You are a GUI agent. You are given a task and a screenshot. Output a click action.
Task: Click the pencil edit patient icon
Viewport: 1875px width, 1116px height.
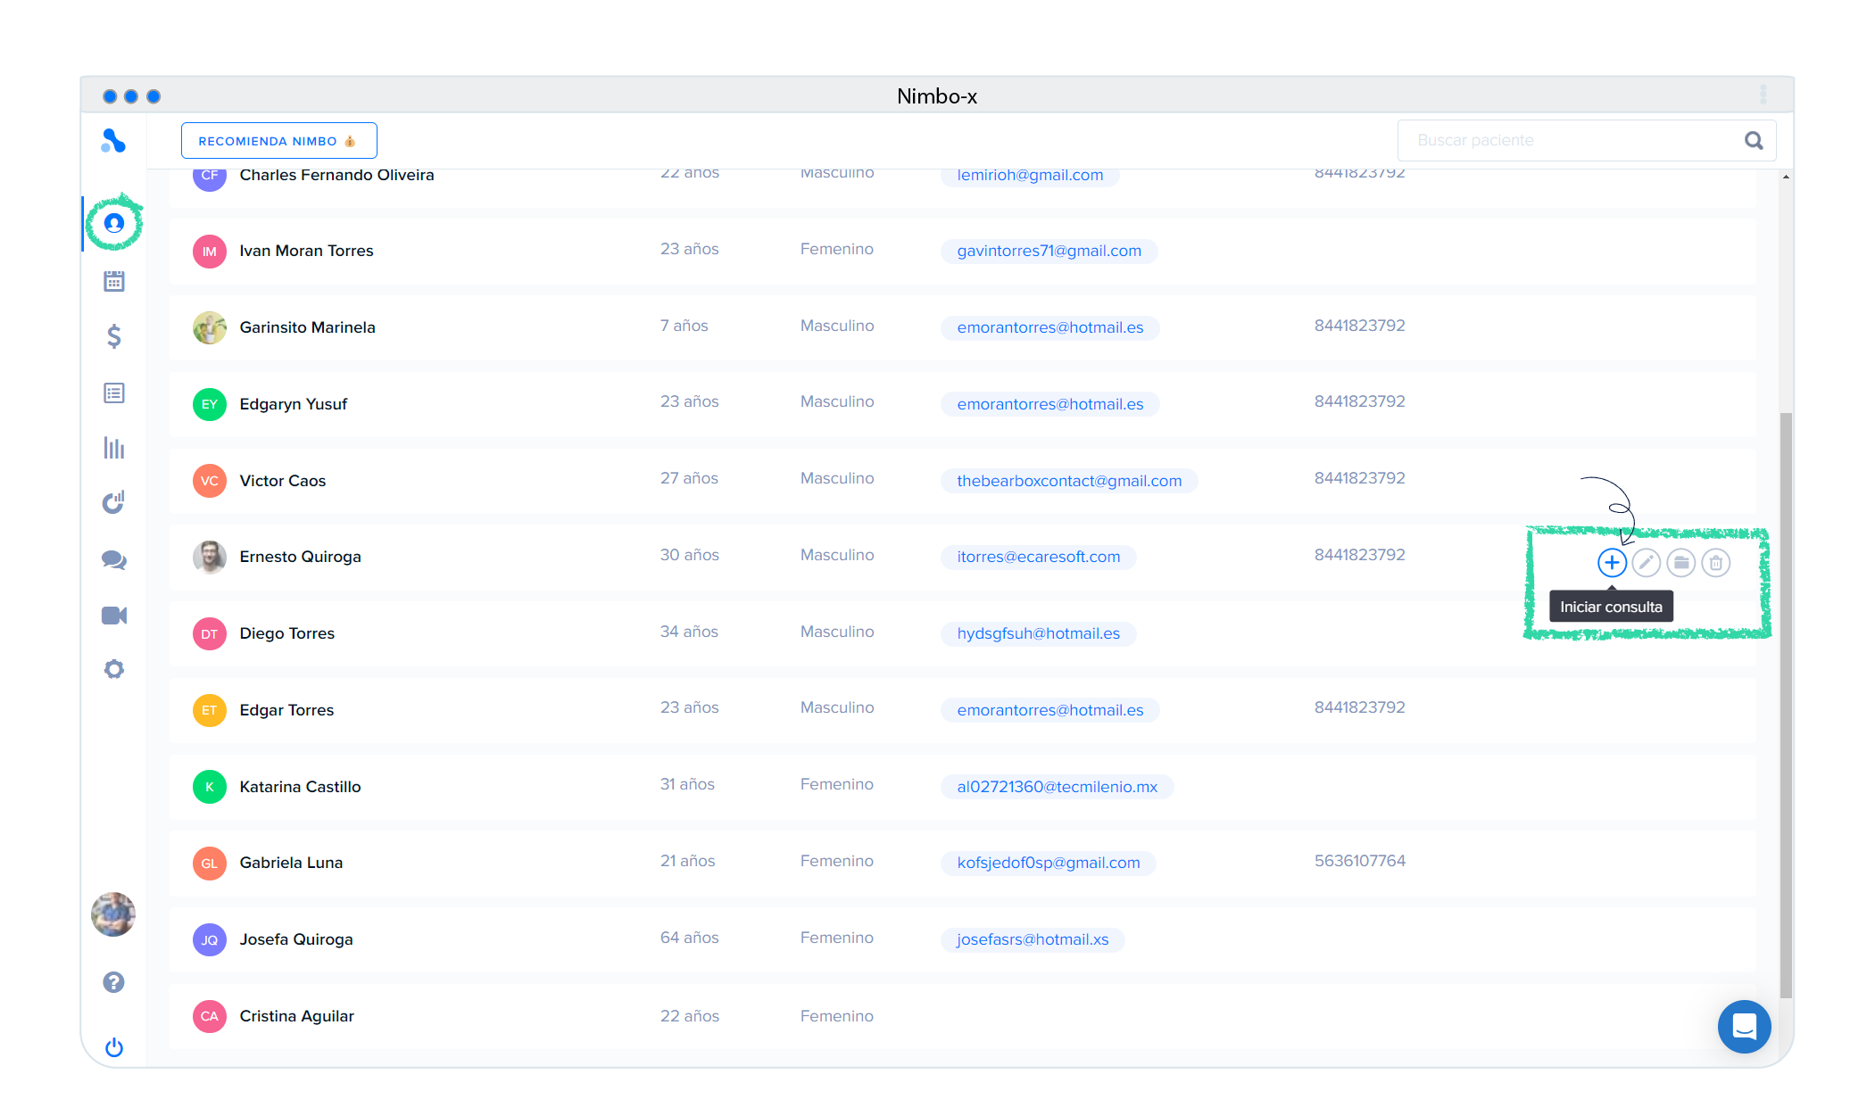(1647, 563)
